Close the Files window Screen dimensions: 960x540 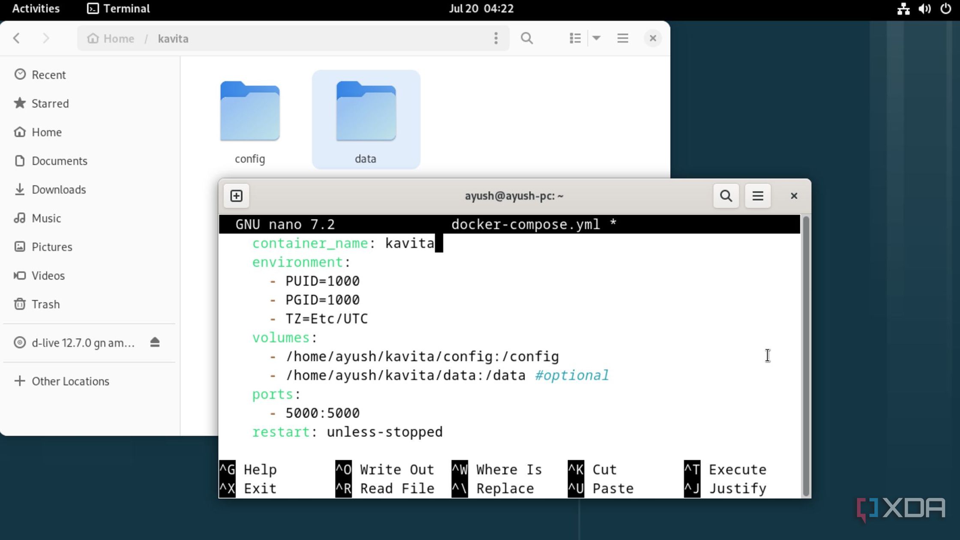tap(653, 39)
